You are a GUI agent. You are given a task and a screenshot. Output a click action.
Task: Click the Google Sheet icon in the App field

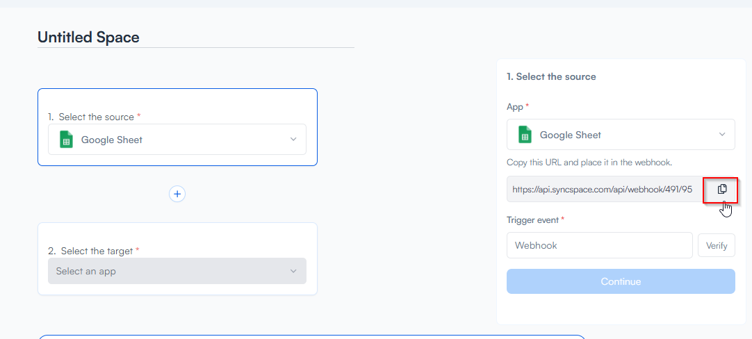[x=525, y=135]
